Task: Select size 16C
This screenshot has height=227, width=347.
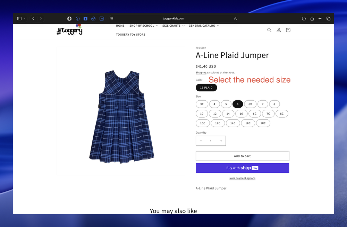Action: click(x=248, y=123)
